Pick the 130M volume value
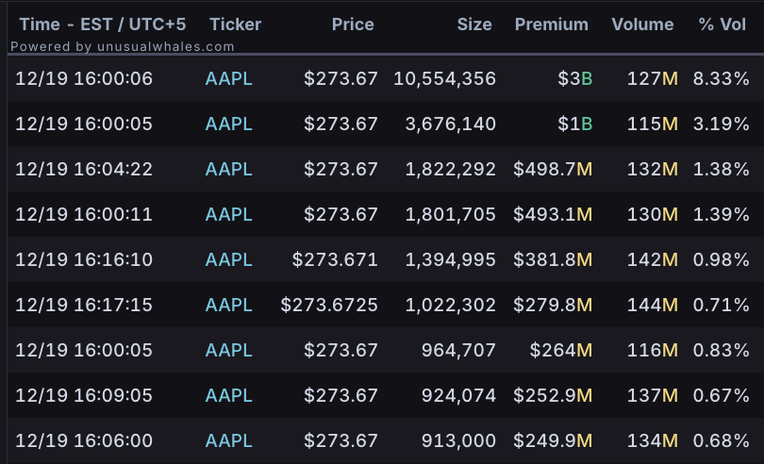 coord(653,214)
